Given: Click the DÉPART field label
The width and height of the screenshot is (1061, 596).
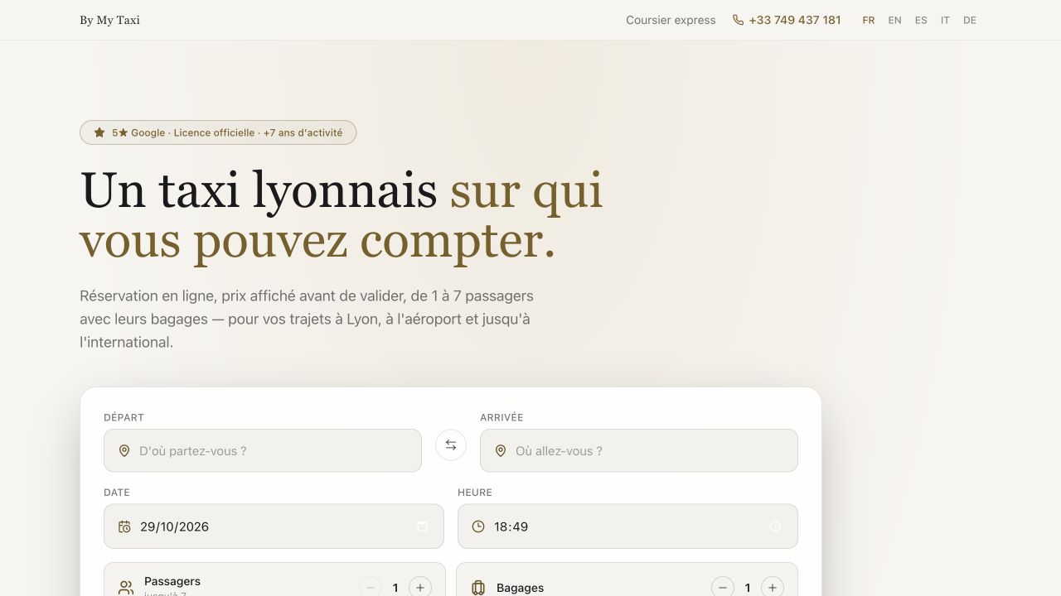Looking at the screenshot, I should coord(124,417).
